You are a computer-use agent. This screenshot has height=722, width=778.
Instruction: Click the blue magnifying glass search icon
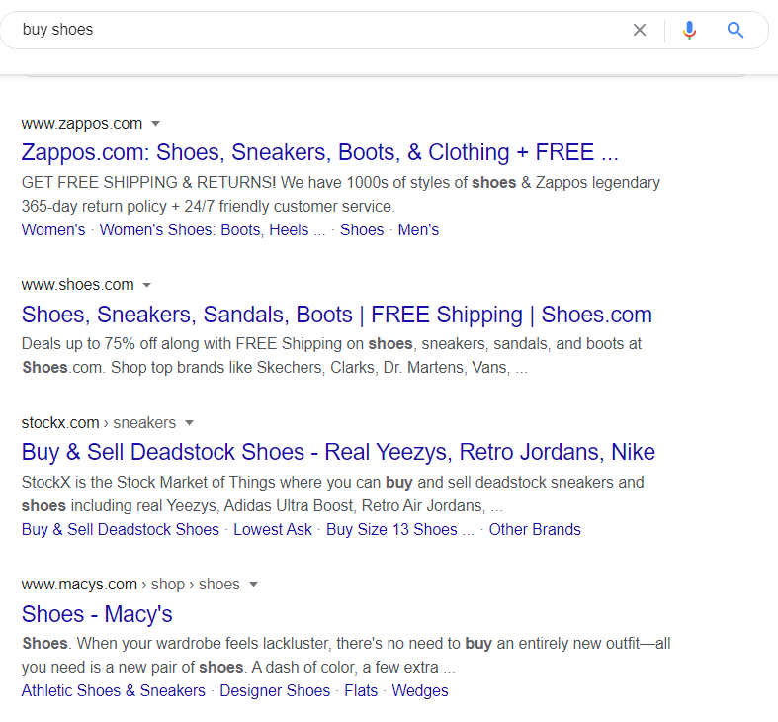tap(735, 30)
